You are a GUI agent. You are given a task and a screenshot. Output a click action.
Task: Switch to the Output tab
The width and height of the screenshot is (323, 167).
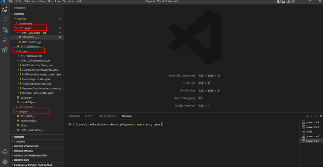[x=89, y=116]
